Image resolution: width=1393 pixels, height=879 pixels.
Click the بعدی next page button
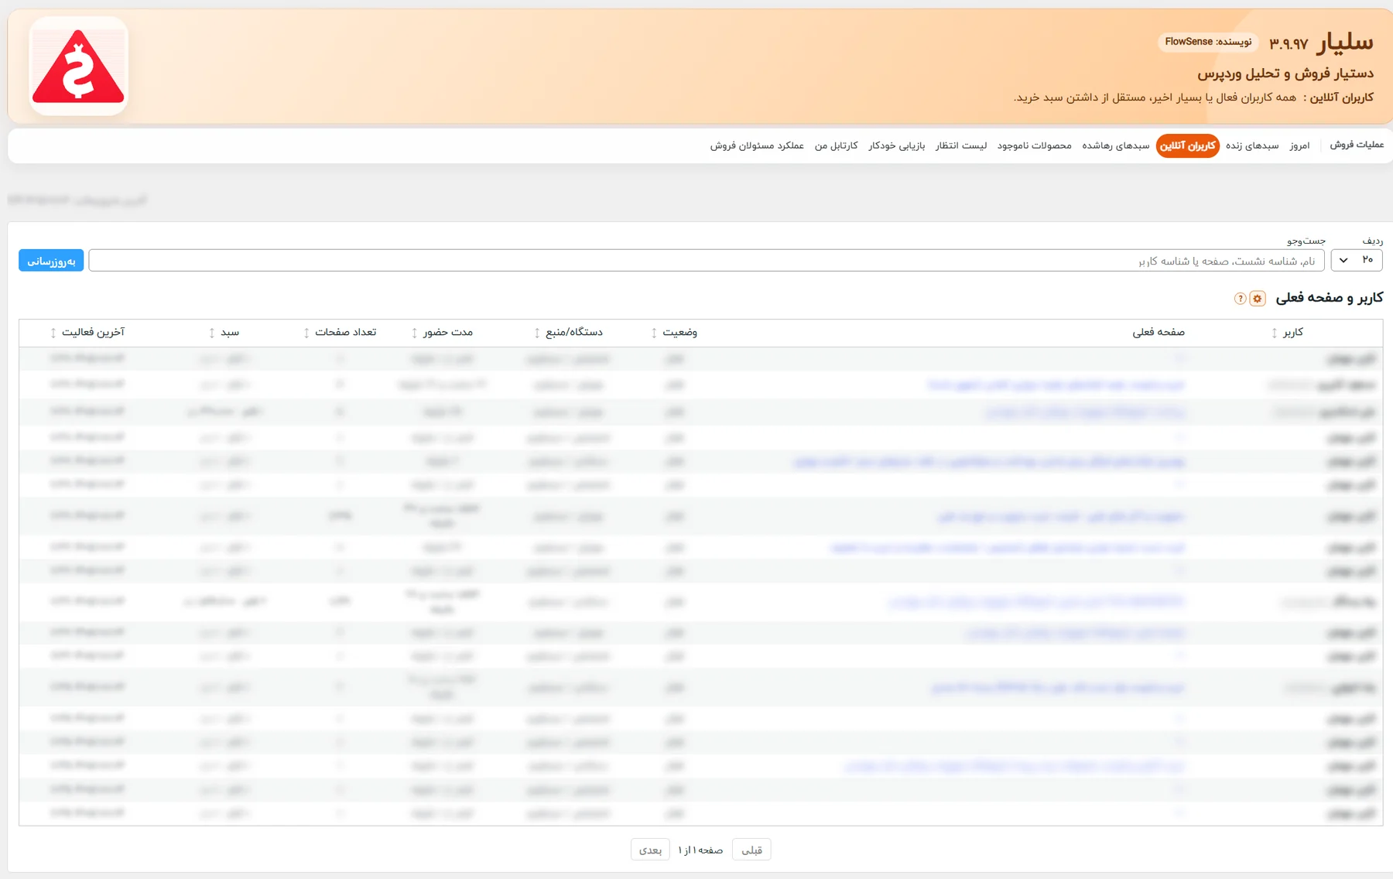[x=650, y=850]
